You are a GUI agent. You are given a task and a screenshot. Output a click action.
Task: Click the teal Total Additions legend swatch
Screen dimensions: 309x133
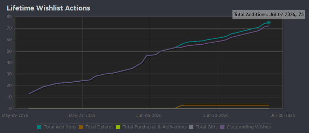(x=39, y=127)
